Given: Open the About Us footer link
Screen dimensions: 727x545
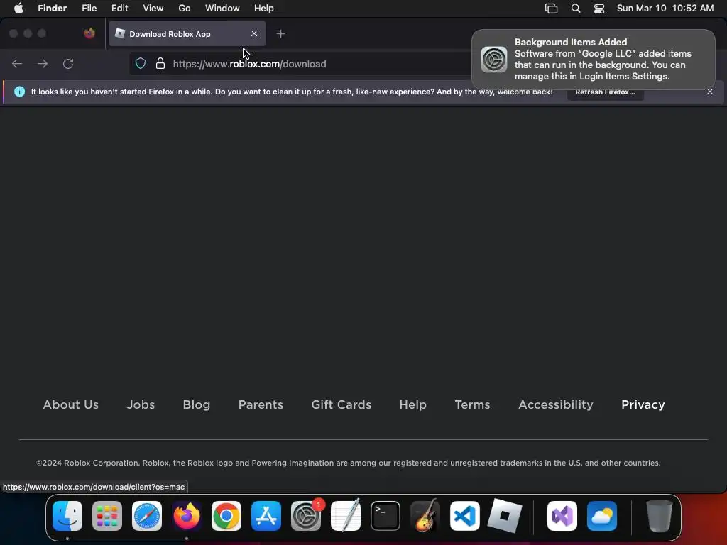Looking at the screenshot, I should click(71, 404).
